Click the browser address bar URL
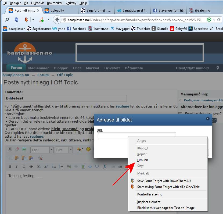Viewport: 223px width, 214px height. tap(134, 20)
